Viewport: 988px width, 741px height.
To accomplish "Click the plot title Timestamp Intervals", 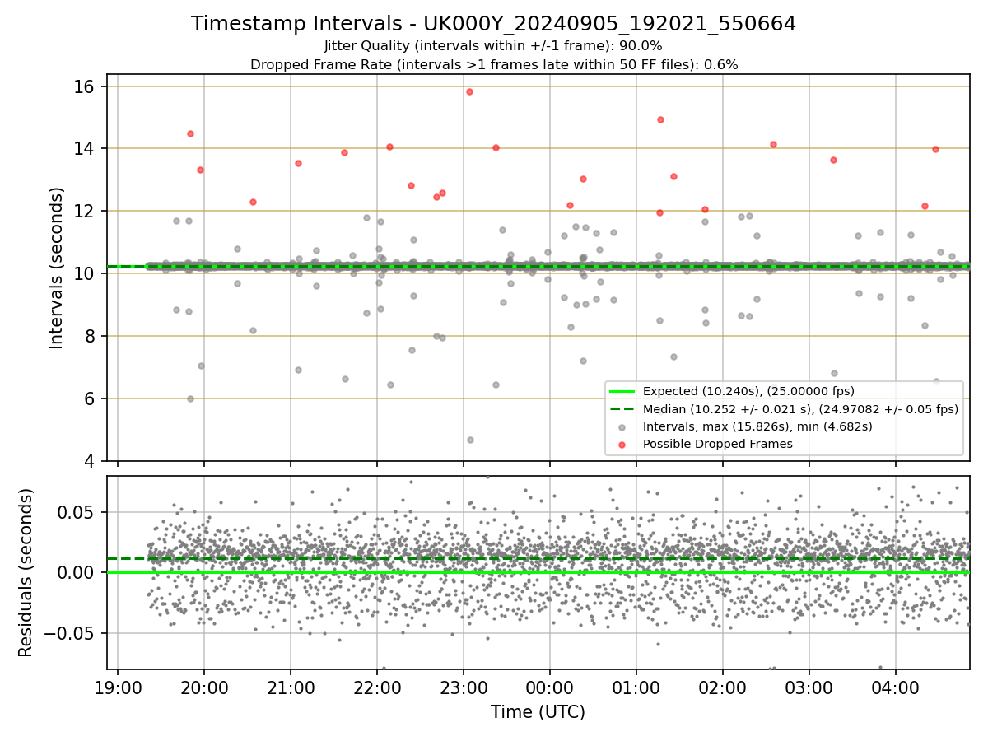I will point(493,24).
